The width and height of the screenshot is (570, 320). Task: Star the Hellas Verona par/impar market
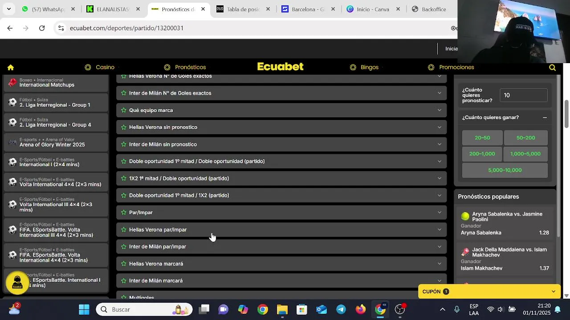tap(124, 230)
